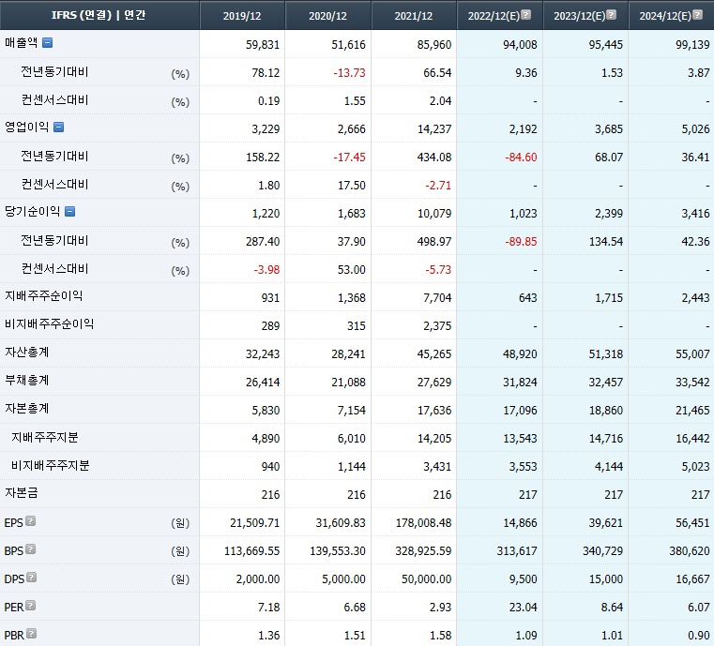Open help icon next to 2022/12(E)

pos(525,15)
